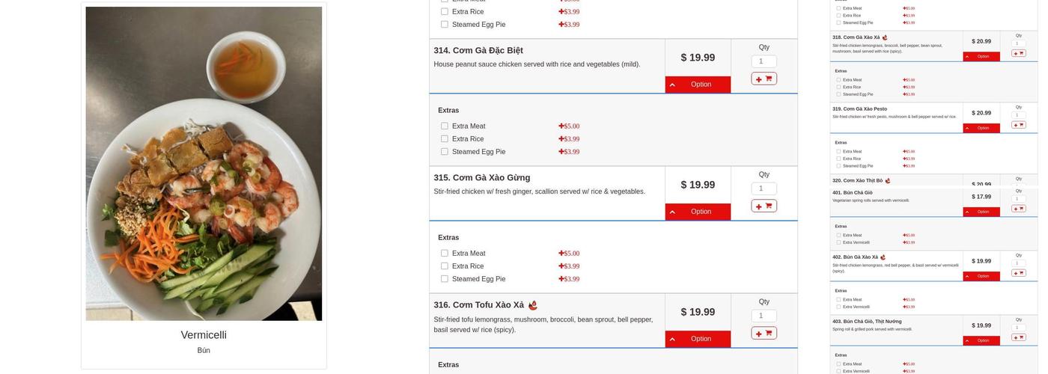Image resolution: width=1048 pixels, height=374 pixels.
Task: Click the Vermicelli category title
Action: click(x=204, y=335)
